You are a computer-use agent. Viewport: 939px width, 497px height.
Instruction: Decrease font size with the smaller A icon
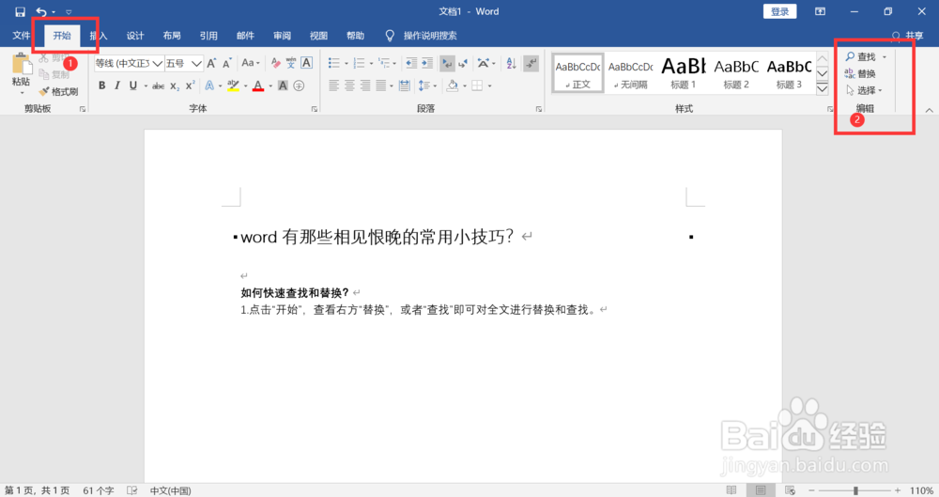227,63
